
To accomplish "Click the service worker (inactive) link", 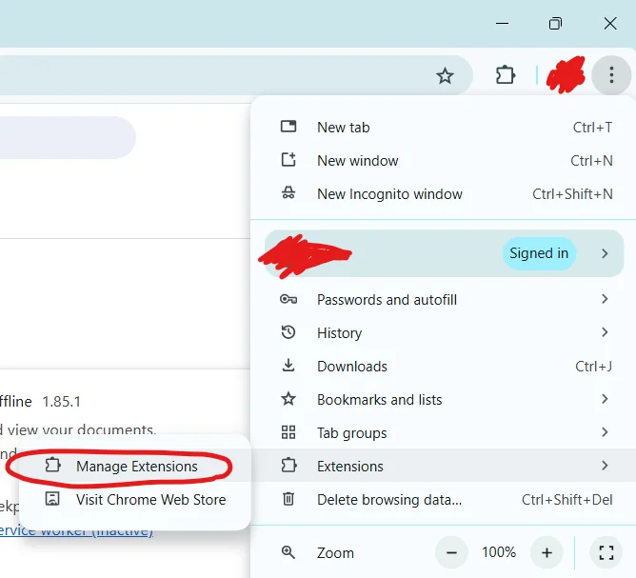I will 76,530.
